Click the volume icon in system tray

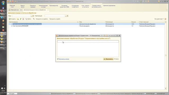(x=4, y=88)
